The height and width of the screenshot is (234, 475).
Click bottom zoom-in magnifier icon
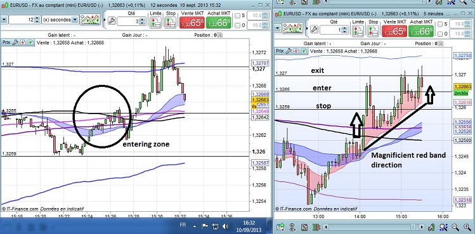467,226
